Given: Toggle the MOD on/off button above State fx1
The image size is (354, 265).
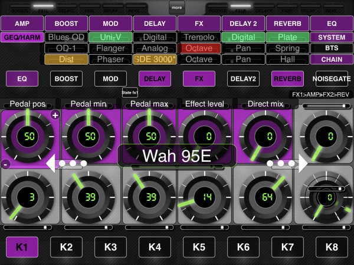Looking at the screenshot, I should (111, 79).
